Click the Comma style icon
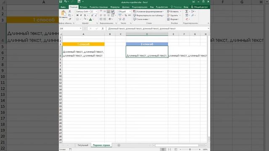The width and height of the screenshot is (269, 151). [129, 16]
